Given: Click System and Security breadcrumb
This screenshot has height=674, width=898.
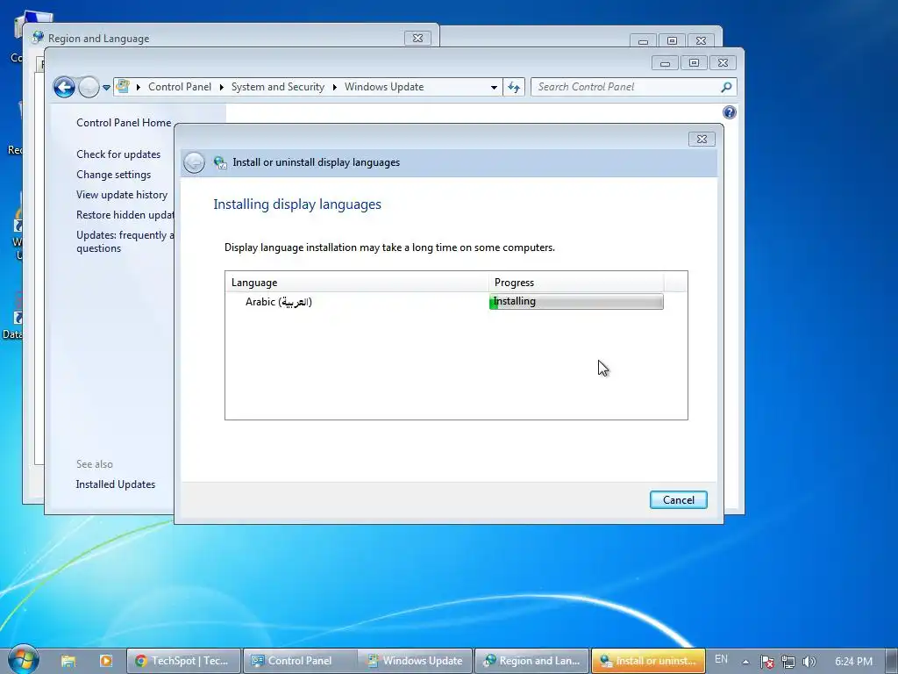Looking at the screenshot, I should click(278, 87).
